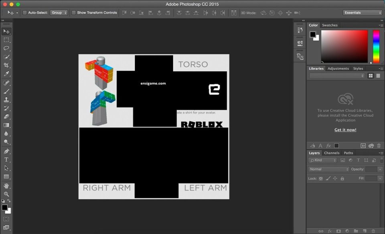Image resolution: width=385 pixels, height=234 pixels.
Task: Select the Eraser tool
Action: click(x=6, y=116)
